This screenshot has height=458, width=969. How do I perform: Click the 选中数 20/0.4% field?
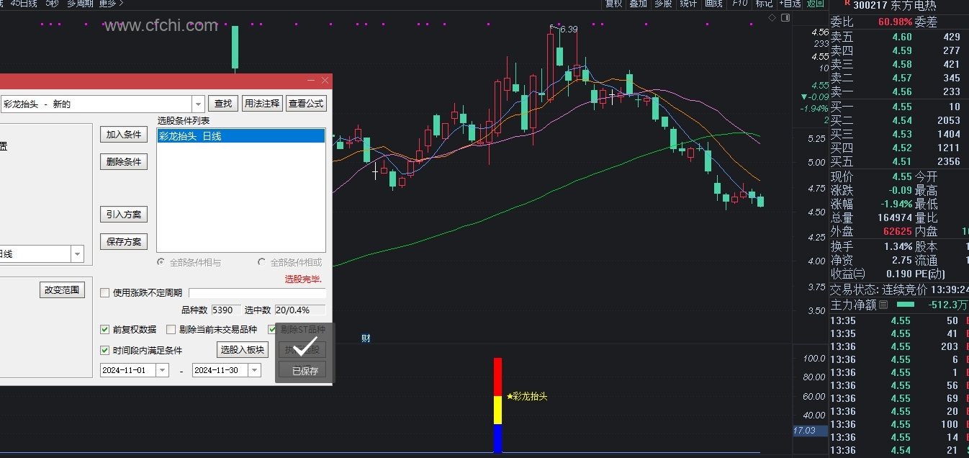point(299,310)
